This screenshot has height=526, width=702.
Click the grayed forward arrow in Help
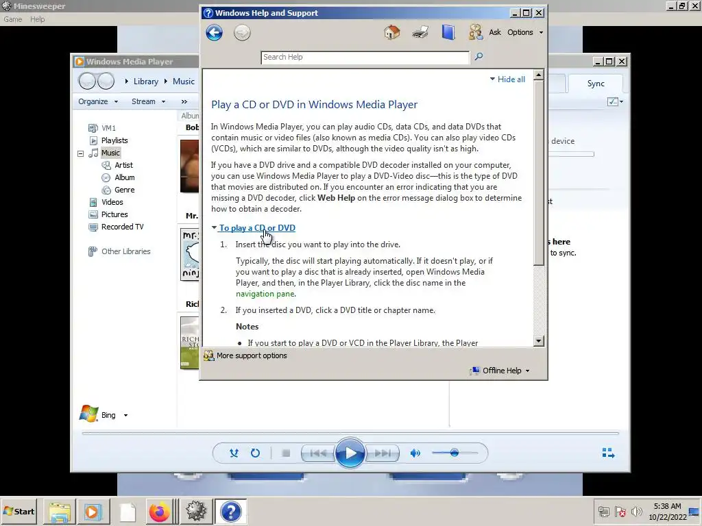pos(242,33)
